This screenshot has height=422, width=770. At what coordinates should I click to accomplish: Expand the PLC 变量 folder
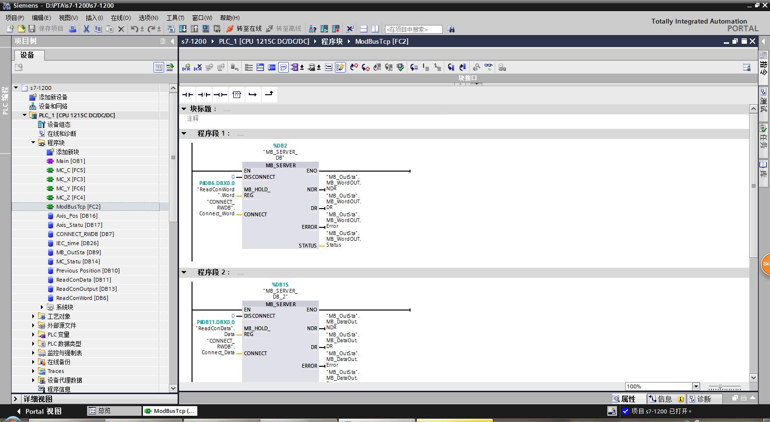(33, 335)
